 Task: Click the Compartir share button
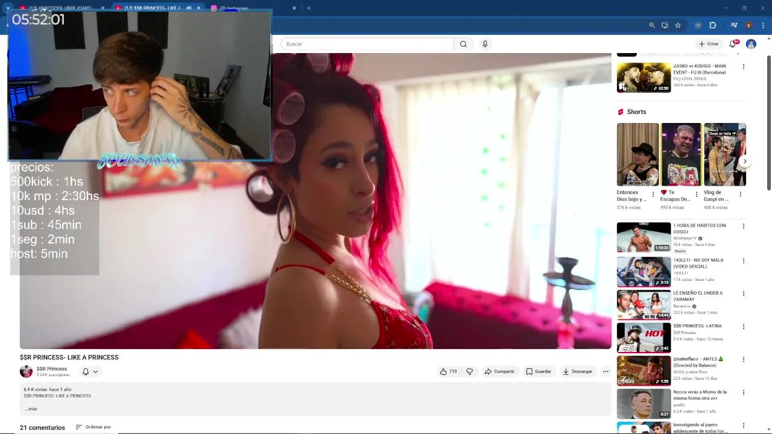tap(499, 371)
